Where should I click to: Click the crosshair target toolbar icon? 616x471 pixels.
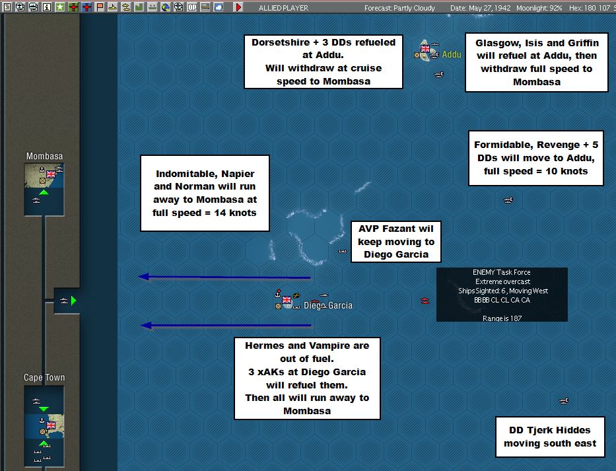pos(179,7)
